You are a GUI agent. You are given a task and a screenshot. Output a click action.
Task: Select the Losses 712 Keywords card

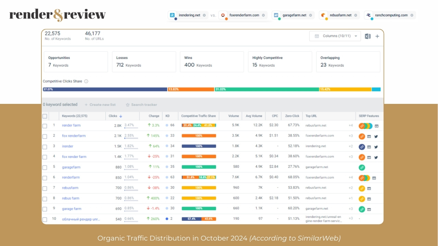144,62
